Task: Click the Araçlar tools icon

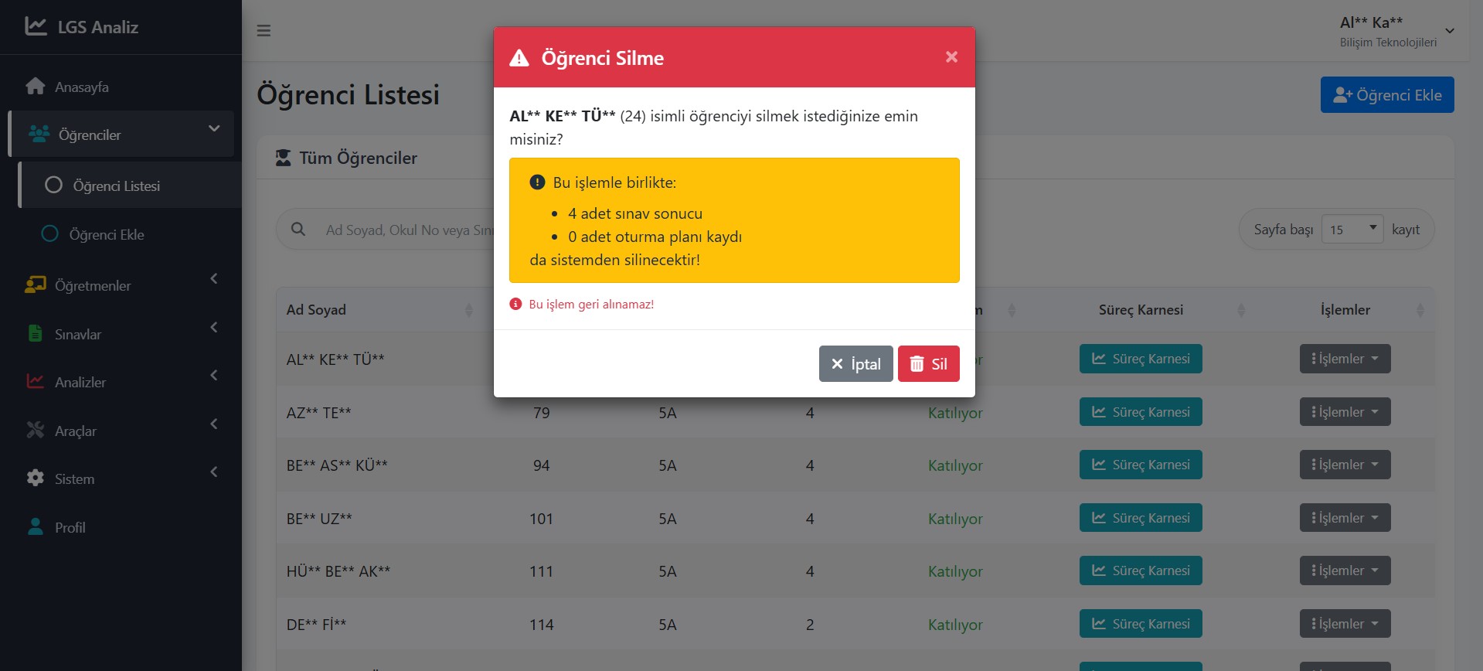Action: click(x=36, y=431)
